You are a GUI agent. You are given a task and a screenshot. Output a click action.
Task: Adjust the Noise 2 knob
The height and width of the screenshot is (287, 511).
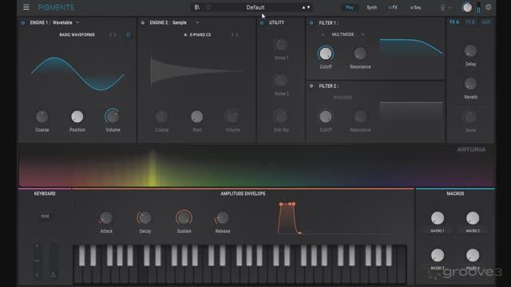[x=281, y=81]
